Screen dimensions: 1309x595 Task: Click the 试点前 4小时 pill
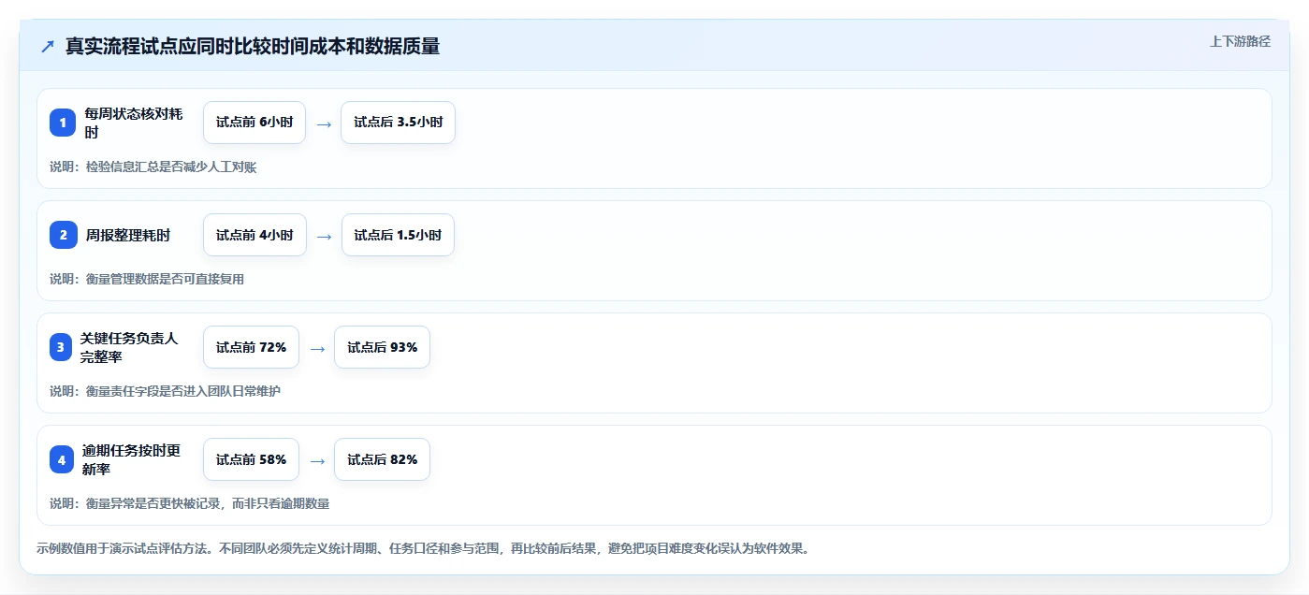pyautogui.click(x=255, y=235)
